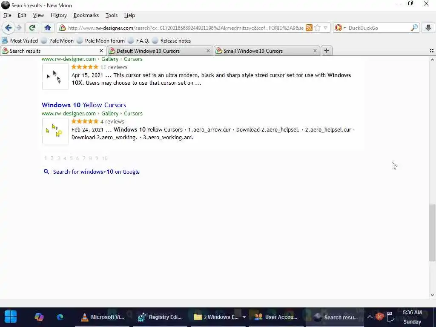The height and width of the screenshot is (327, 436).
Task: Click the black cursor set thumbnail image
Action: [x=55, y=77]
